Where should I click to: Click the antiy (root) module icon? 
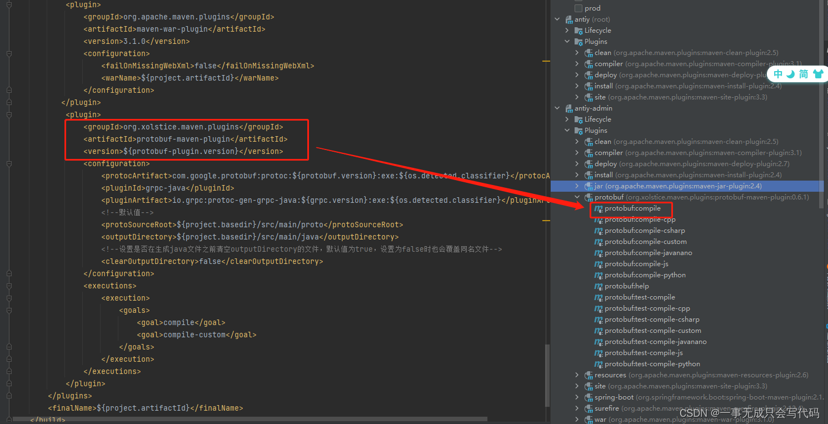[x=569, y=19]
